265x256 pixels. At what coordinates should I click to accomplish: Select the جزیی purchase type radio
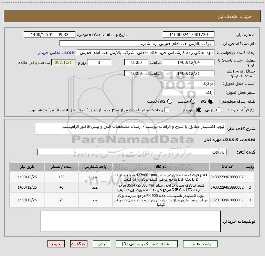(219, 110)
